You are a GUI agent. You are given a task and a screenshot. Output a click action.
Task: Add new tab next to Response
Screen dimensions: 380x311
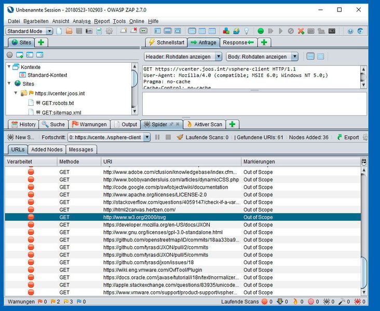tap(264, 43)
